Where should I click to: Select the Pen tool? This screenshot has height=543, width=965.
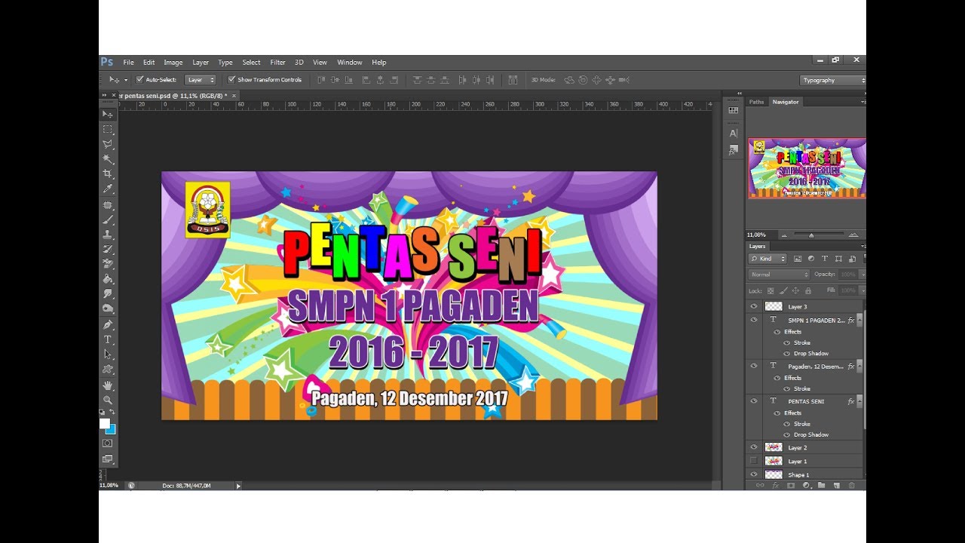tap(108, 325)
